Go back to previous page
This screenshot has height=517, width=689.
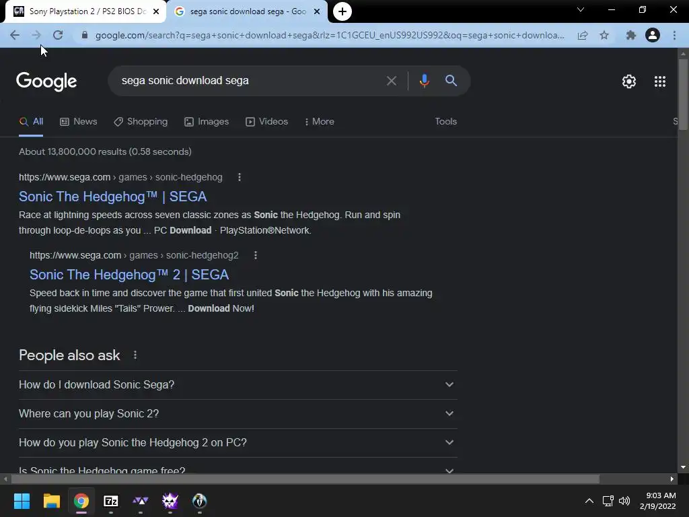click(x=15, y=35)
